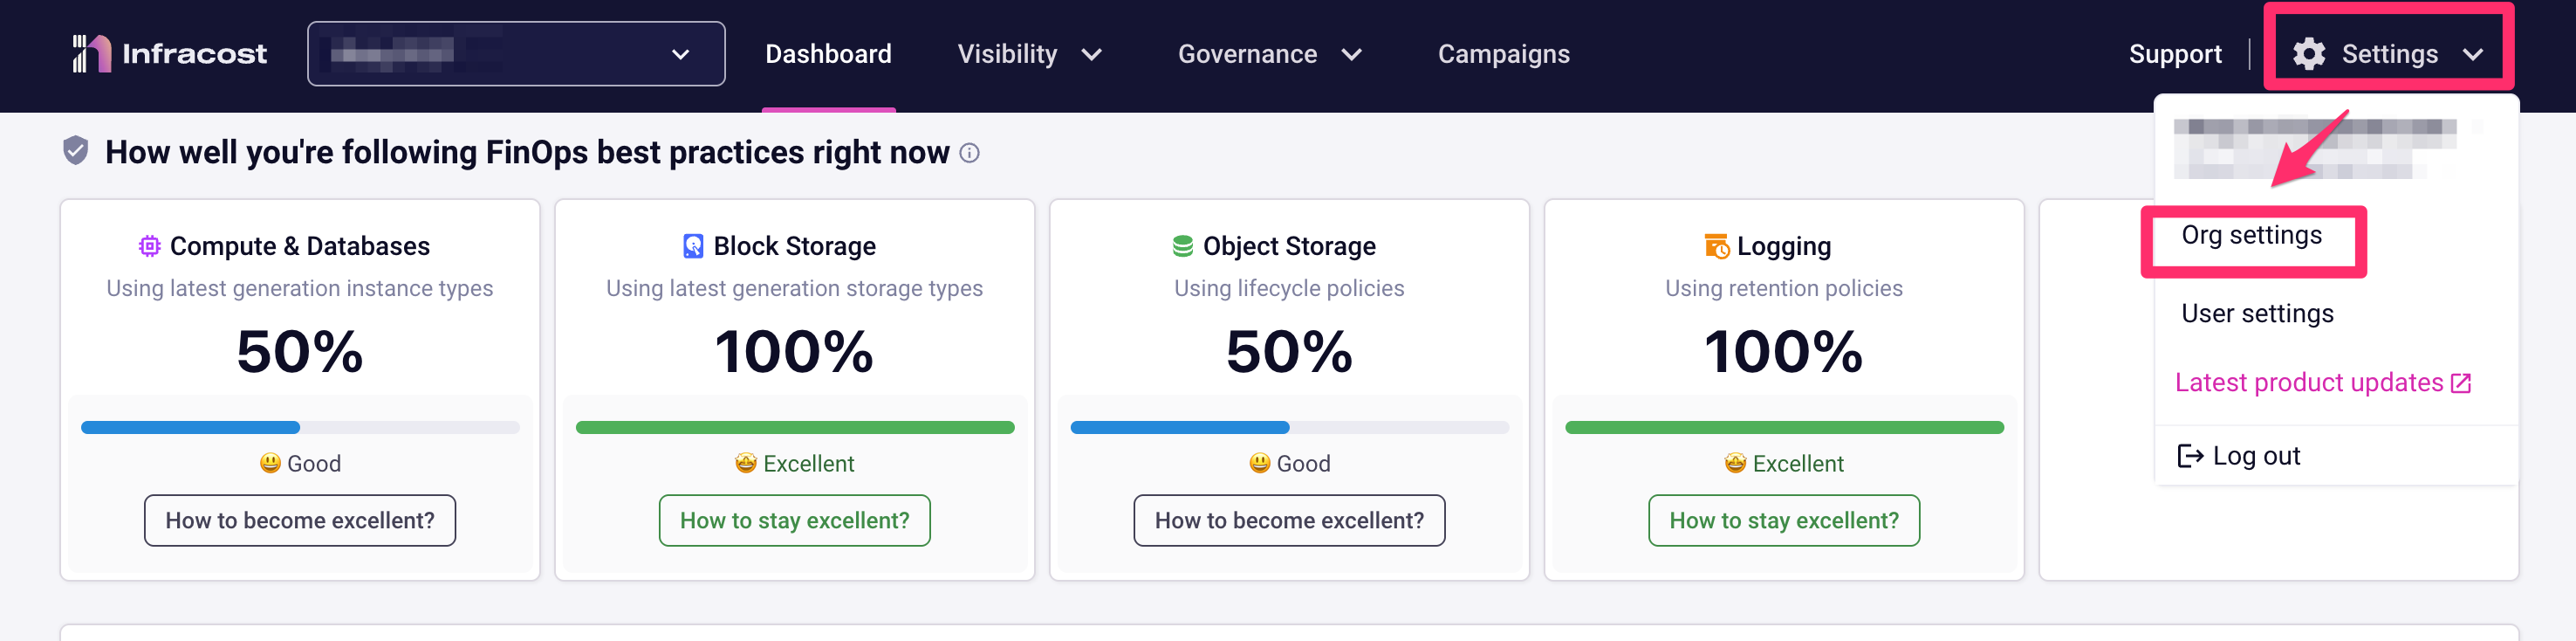Click the Excellent emoji under Logging
Screen dimensions: 2576x641
(x=1736, y=463)
